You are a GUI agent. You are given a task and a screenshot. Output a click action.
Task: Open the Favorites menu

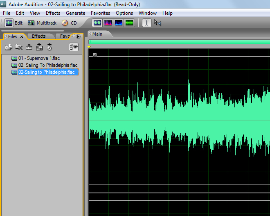pos(100,13)
